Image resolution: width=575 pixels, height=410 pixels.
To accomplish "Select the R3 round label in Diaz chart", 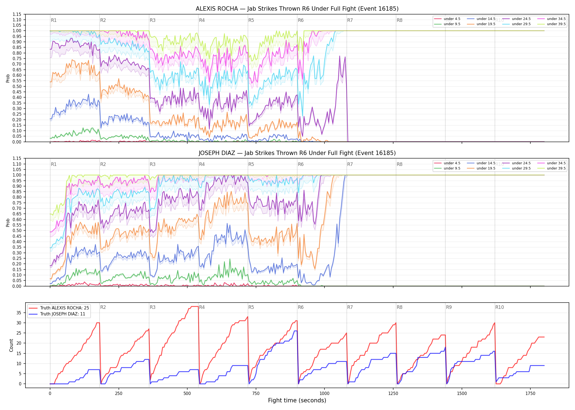I will coord(153,164).
